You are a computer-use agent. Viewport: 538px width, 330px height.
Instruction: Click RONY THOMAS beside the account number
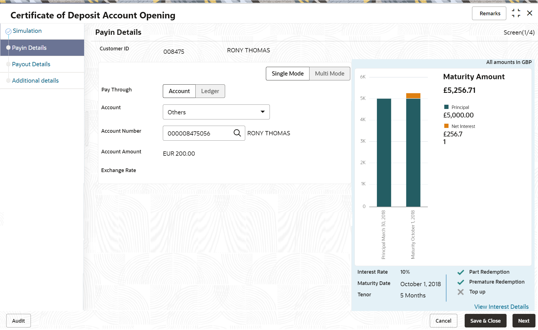(269, 133)
